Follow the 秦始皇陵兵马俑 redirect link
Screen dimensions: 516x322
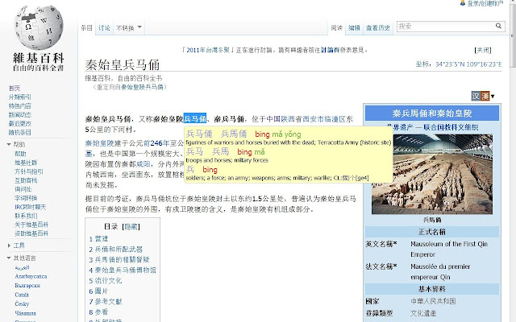click(142, 87)
